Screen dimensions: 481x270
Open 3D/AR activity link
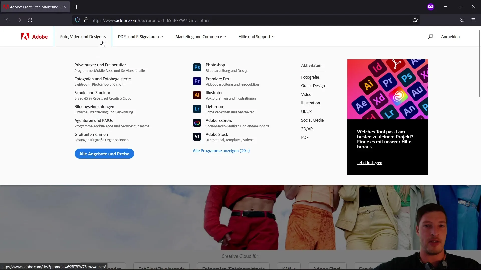(307, 129)
